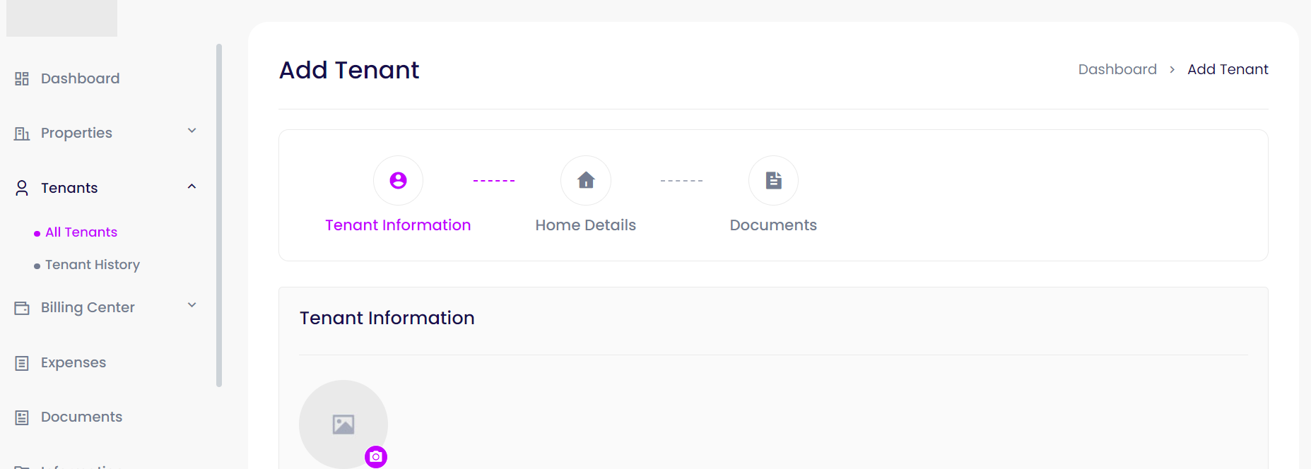This screenshot has height=469, width=1311.
Task: Click the Tenants person icon
Action: 22,188
